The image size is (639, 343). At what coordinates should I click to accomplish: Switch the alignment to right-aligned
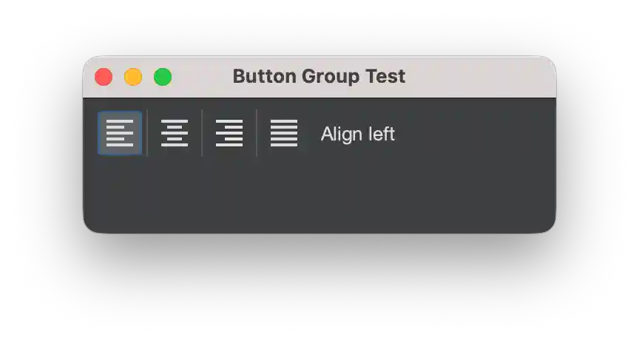coord(229,133)
